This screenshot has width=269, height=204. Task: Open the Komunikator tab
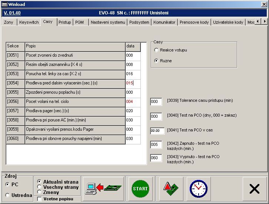point(164,22)
